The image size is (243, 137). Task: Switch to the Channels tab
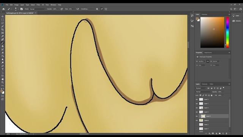pos(205,84)
